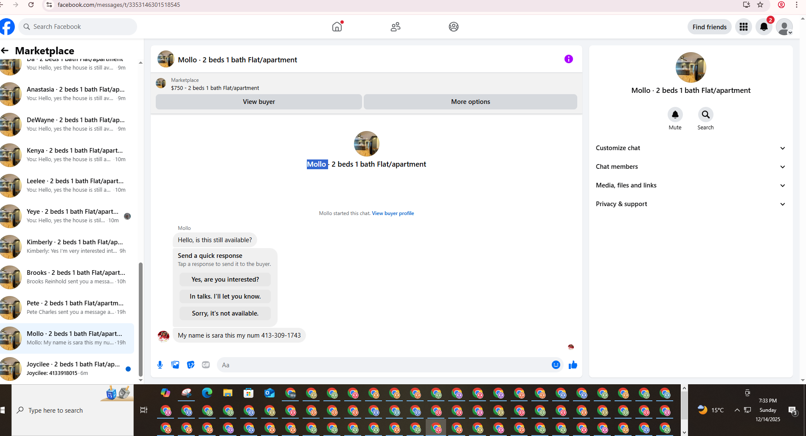The image size is (806, 436).
Task: Open the notifications bell
Action: pyautogui.click(x=764, y=27)
